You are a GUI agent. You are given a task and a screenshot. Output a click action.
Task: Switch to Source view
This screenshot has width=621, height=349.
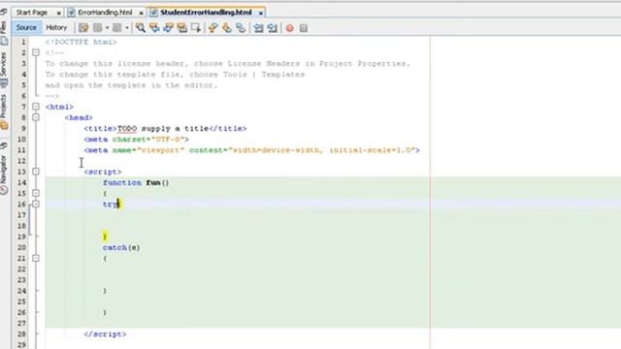(26, 28)
